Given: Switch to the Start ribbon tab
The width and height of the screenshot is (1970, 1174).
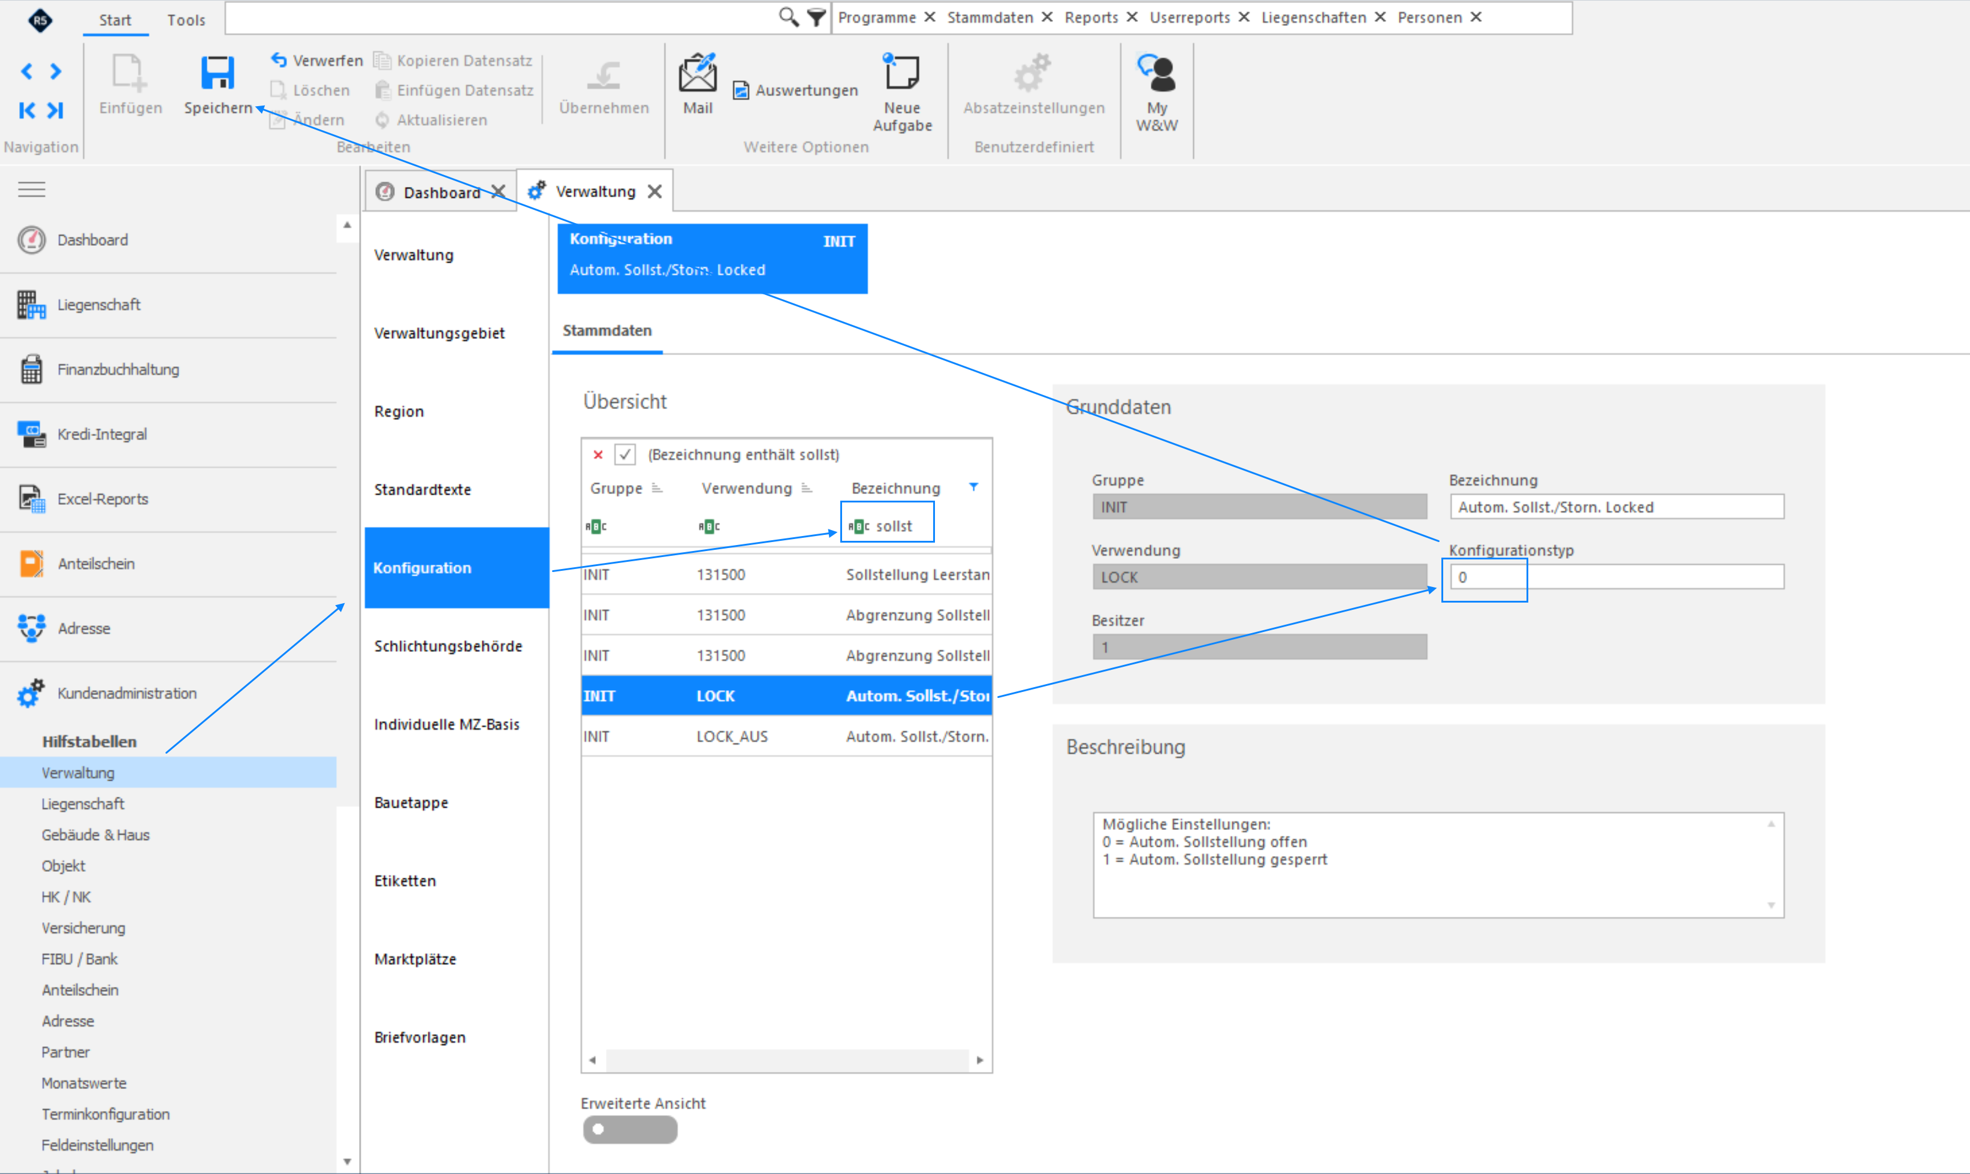Looking at the screenshot, I should click(116, 20).
